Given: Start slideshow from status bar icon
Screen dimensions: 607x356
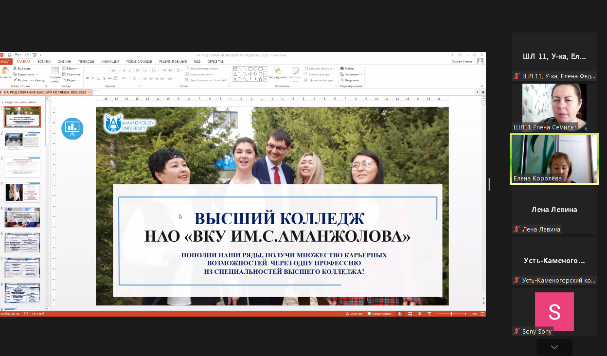Looking at the screenshot, I should [429, 314].
